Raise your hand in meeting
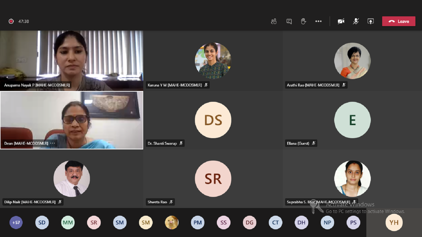The image size is (422, 237). point(304,21)
